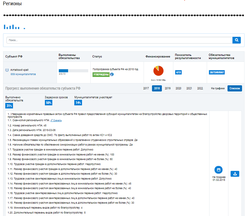Select the 2017 year tab
Image resolution: width=247 pixels, height=216 pixels.
tap(146, 88)
